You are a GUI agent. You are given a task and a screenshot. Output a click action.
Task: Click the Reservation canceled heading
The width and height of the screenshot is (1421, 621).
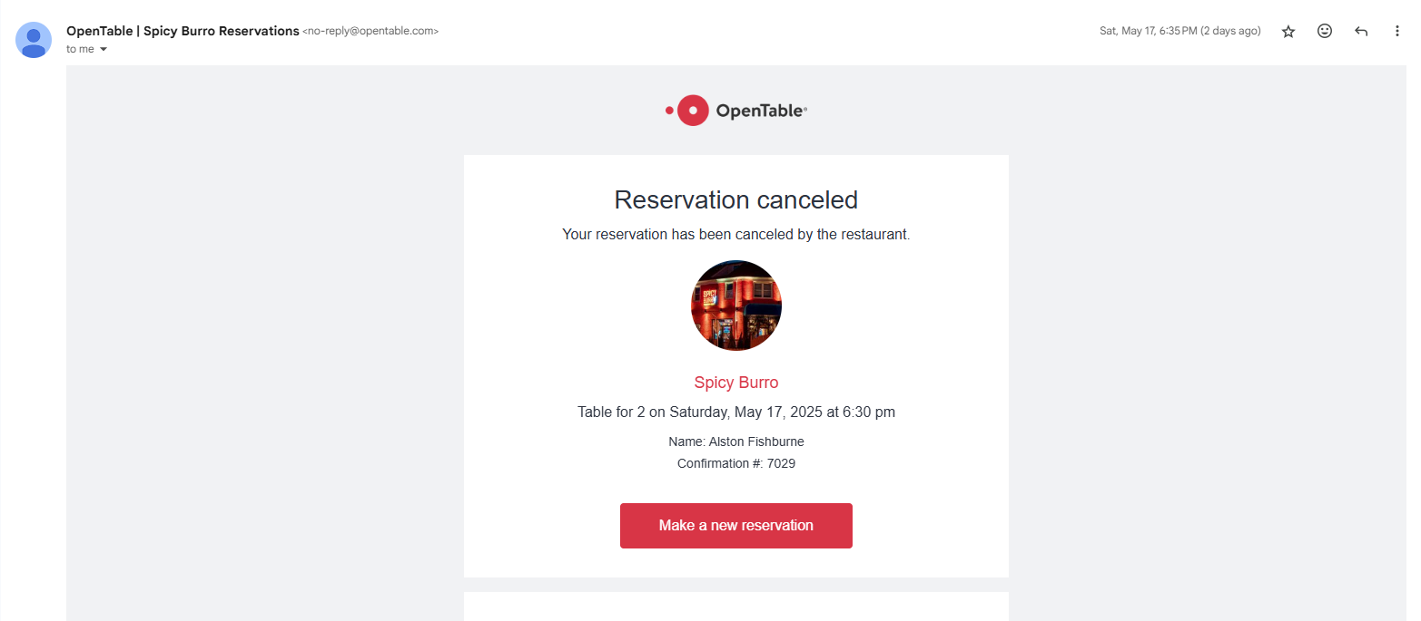[x=735, y=199]
